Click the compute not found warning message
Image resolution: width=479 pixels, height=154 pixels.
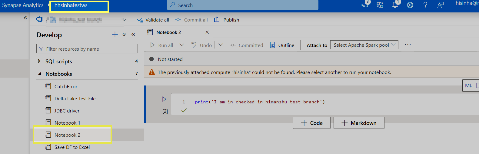[274, 72]
